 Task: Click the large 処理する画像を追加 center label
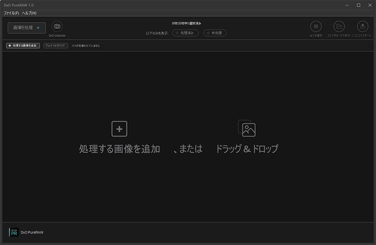pos(119,149)
